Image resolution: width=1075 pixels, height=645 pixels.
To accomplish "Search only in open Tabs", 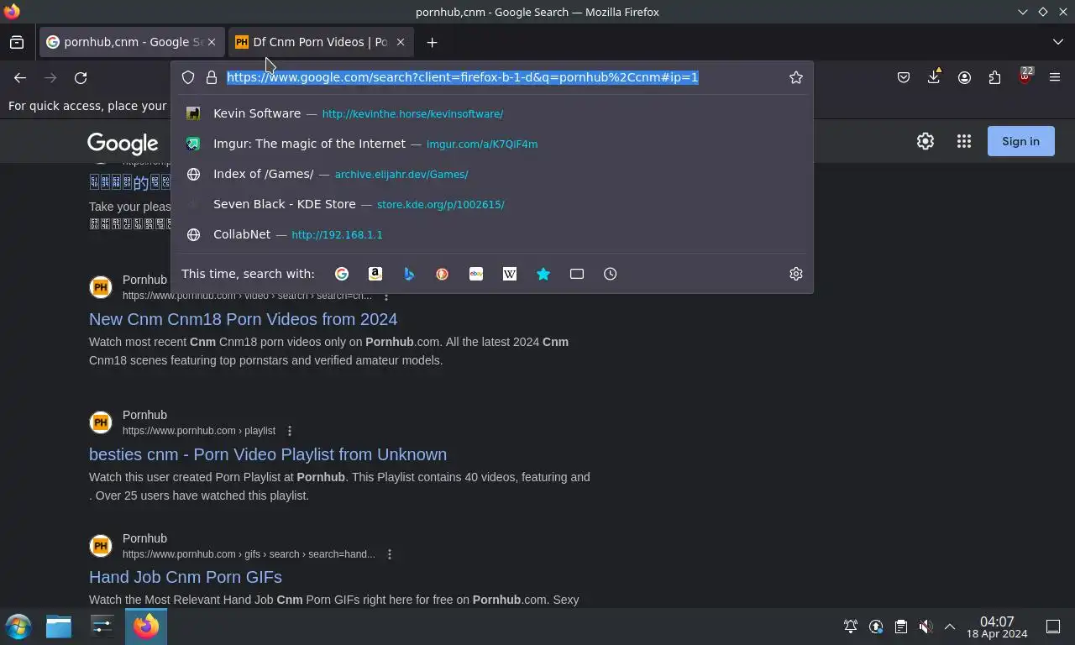I will [577, 274].
